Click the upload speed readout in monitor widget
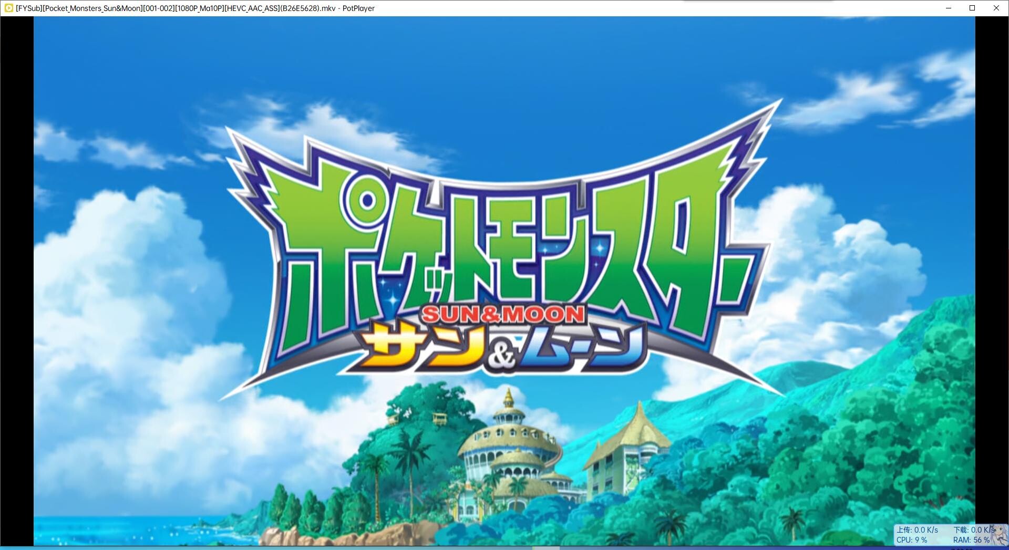Viewport: 1009px width, 550px height. click(x=917, y=530)
